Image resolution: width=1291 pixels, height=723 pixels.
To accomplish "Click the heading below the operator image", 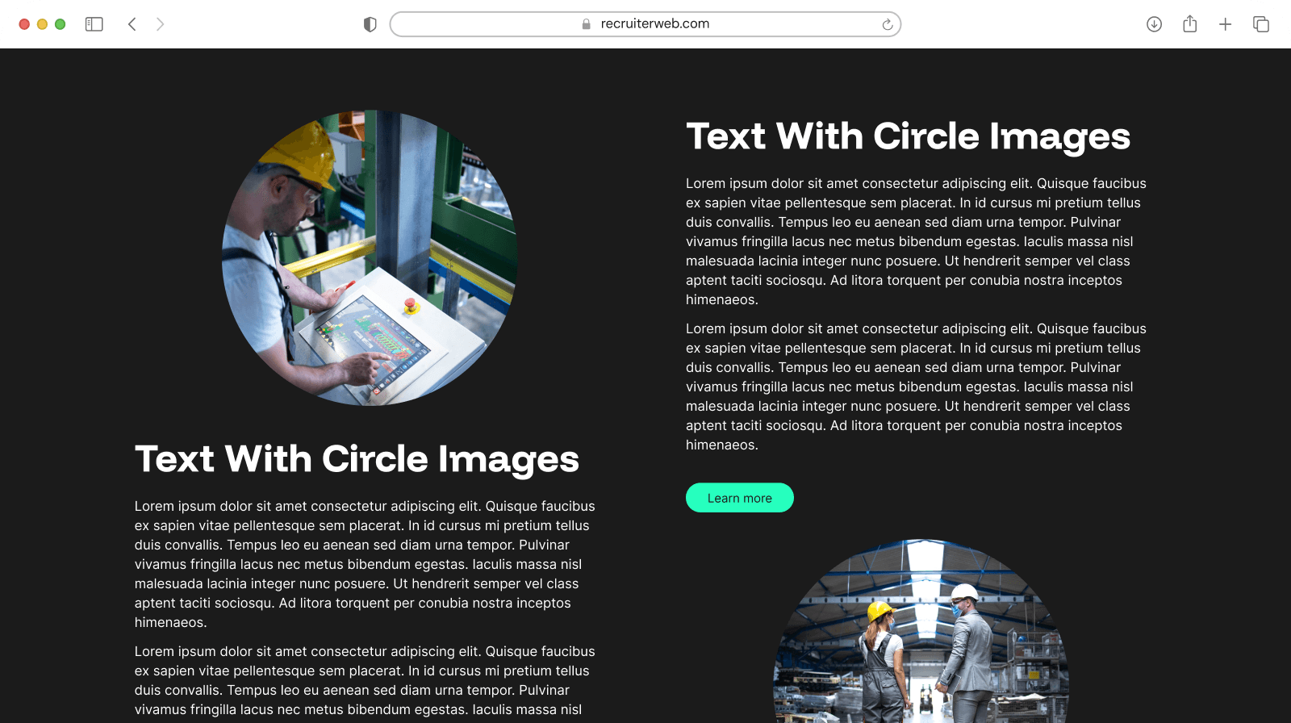I will click(x=357, y=459).
